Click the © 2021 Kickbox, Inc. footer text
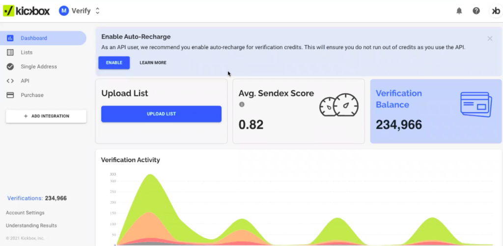Screen dimensions: 503x246 pos(25,238)
